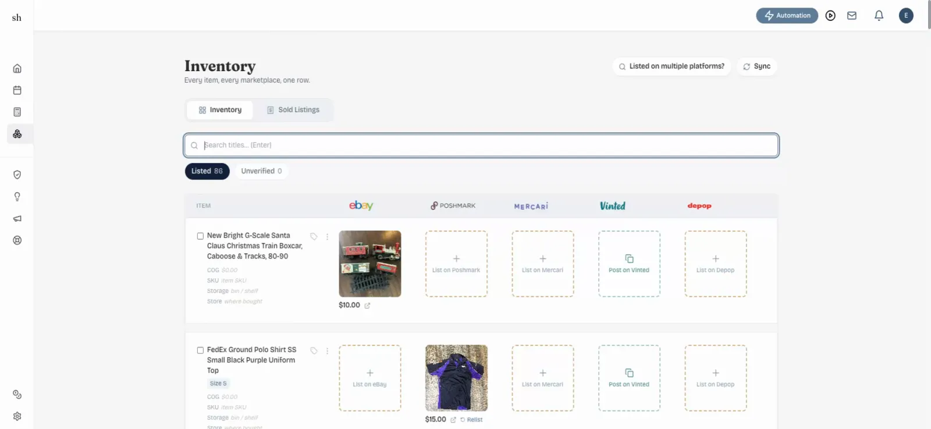Open the mail envelope icon

pos(852,16)
